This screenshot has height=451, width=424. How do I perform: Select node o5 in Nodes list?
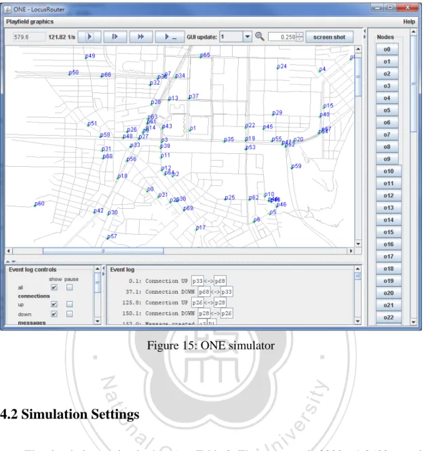[387, 110]
